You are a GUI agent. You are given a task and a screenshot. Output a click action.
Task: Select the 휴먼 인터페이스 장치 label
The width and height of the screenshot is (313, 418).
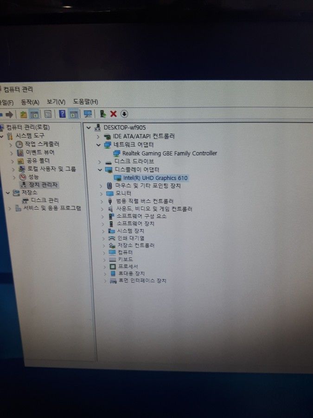click(x=142, y=281)
